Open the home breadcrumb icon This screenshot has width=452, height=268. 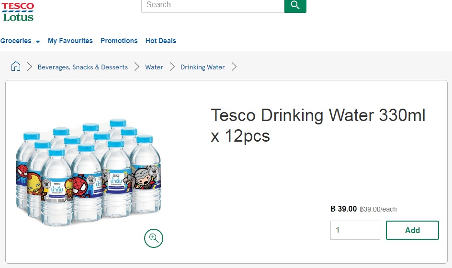pyautogui.click(x=16, y=67)
